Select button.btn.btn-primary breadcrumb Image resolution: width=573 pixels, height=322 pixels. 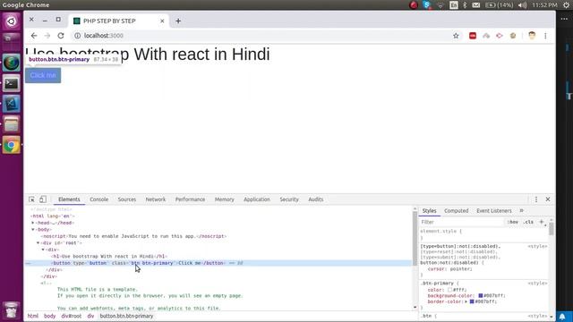pyautogui.click(x=126, y=316)
